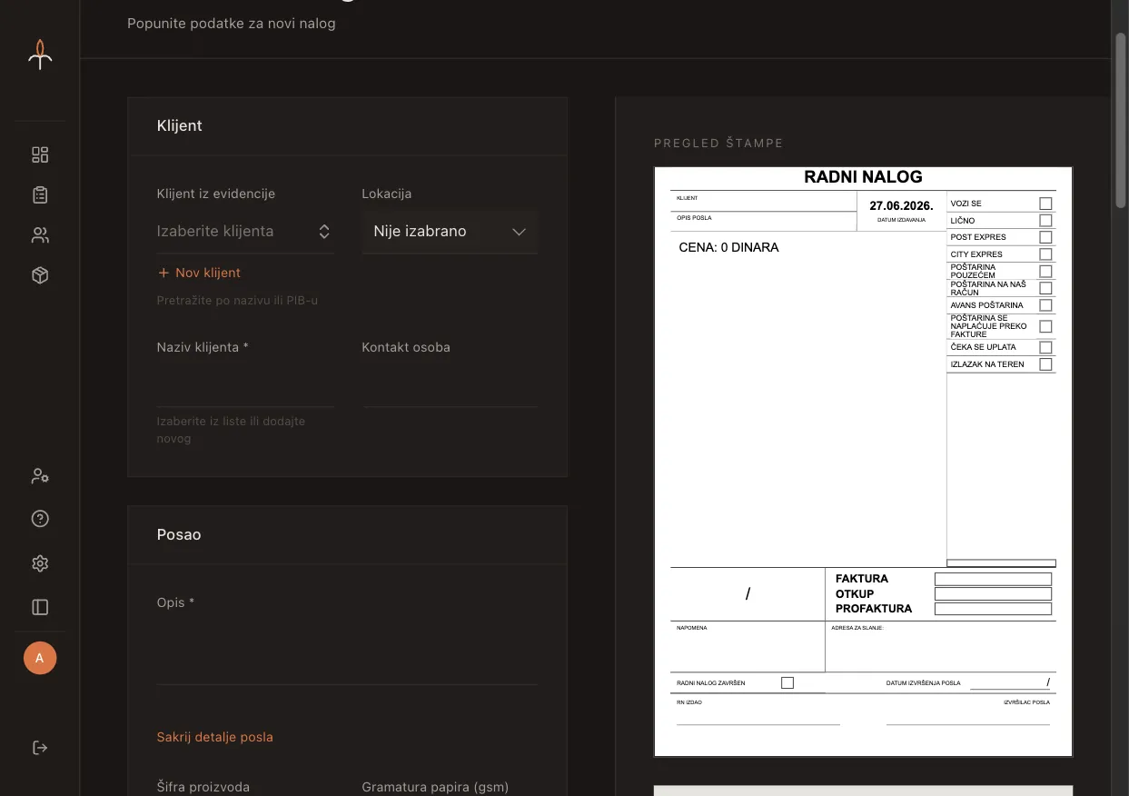Check the POST EXPRES box in preview
This screenshot has width=1129, height=796.
[1045, 237]
